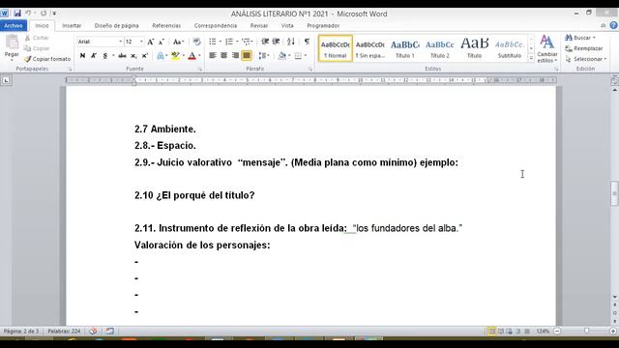Open the Aa change case dropdown
The width and height of the screenshot is (619, 348).
pyautogui.click(x=178, y=42)
